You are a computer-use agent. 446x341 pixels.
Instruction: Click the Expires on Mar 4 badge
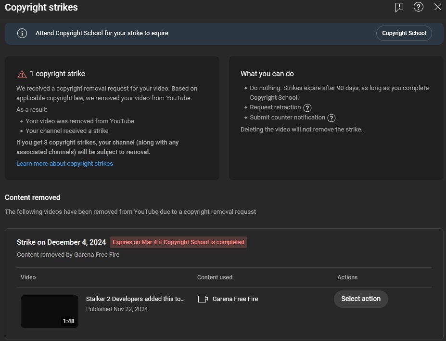178,242
